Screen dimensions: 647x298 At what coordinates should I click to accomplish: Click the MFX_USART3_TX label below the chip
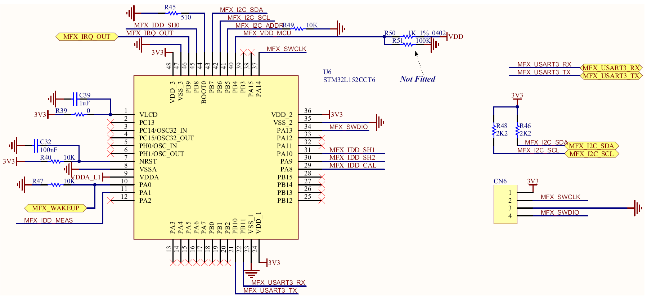(x=270, y=290)
